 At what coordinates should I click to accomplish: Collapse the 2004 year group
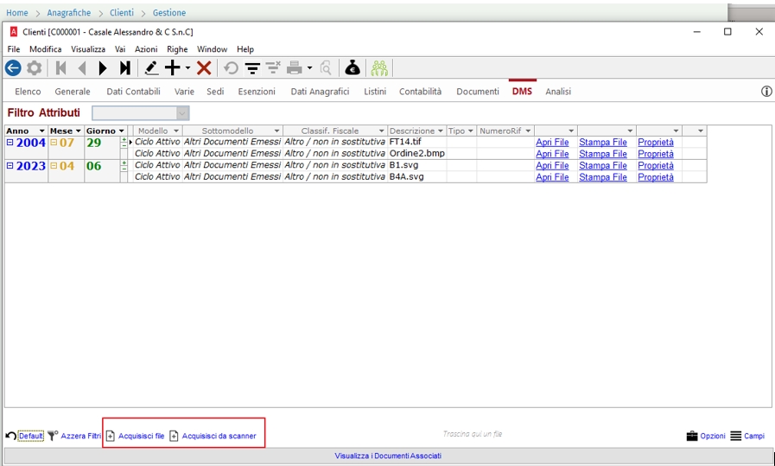coord(10,143)
